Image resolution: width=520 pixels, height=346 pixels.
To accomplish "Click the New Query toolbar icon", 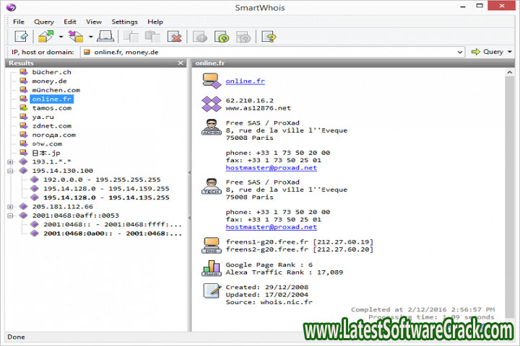I will coord(21,37).
